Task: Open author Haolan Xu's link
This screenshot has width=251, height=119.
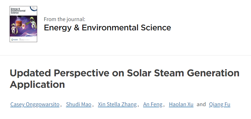Action: (181, 104)
